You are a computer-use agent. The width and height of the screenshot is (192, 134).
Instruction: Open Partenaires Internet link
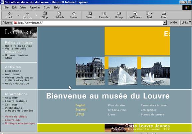coord(154,105)
